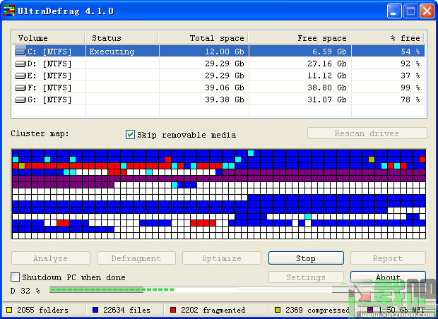This screenshot has height=319, width=438.
Task: Click the Cluster map label
Action: [40, 133]
